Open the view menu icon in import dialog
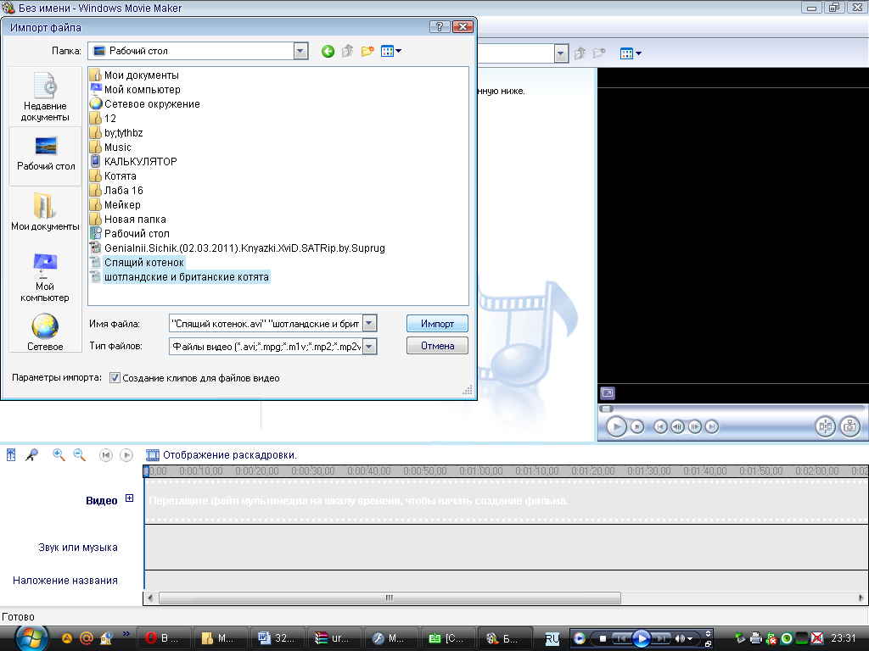 [x=390, y=52]
